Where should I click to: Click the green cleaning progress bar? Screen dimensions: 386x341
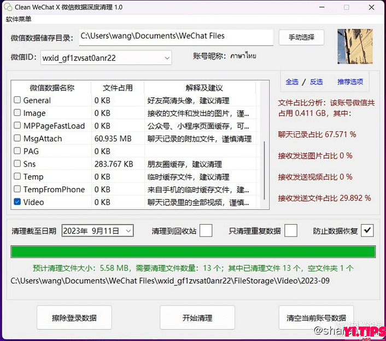193,252
